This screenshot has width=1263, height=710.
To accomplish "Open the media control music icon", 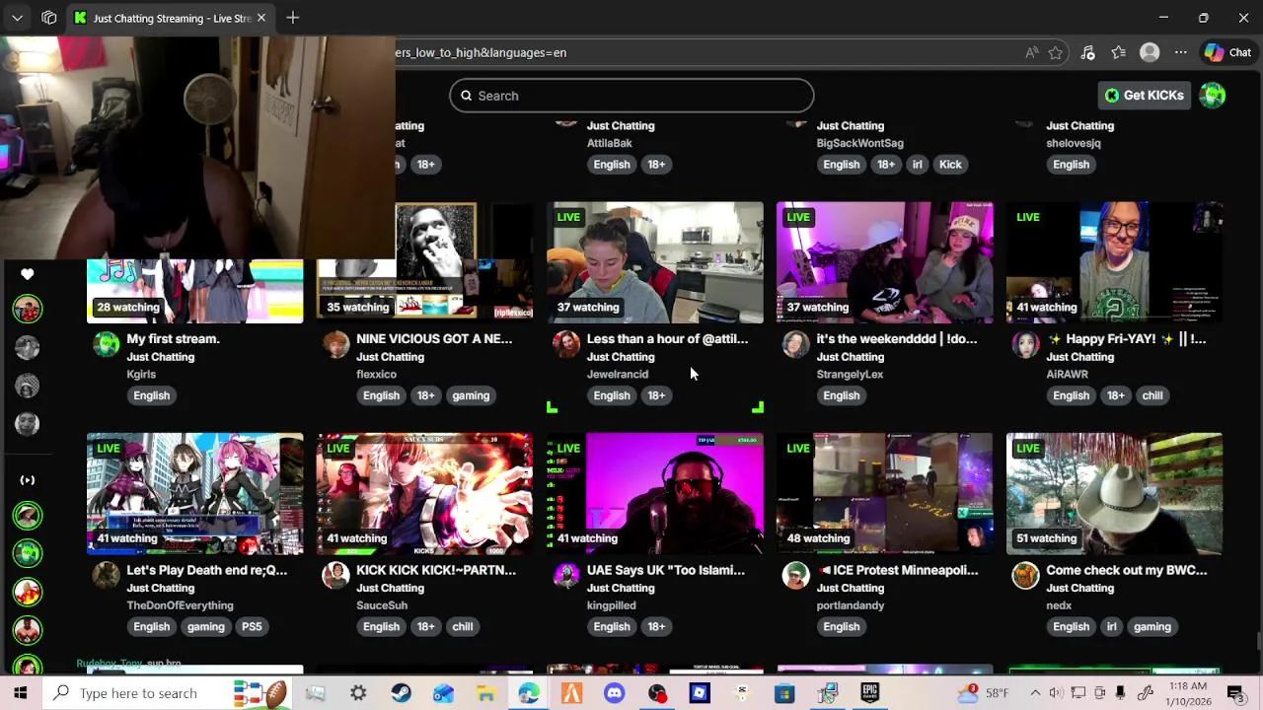I will point(1087,52).
